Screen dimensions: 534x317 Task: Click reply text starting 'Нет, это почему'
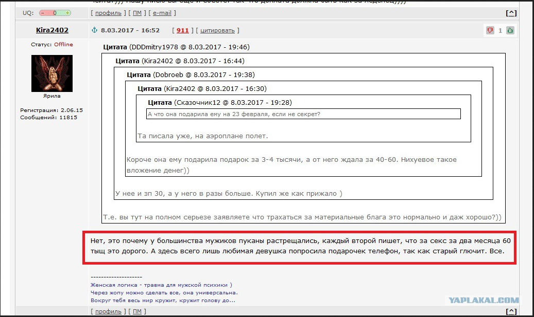(300, 246)
